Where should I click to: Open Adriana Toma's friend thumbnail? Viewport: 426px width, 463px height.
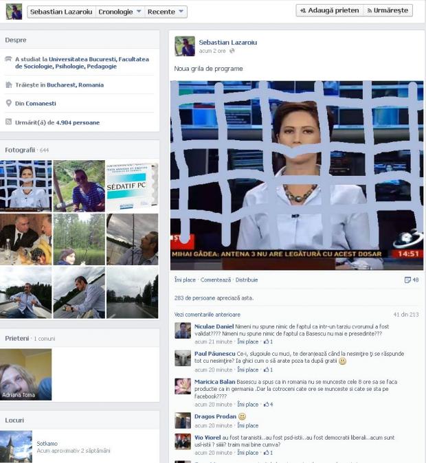tap(25, 374)
